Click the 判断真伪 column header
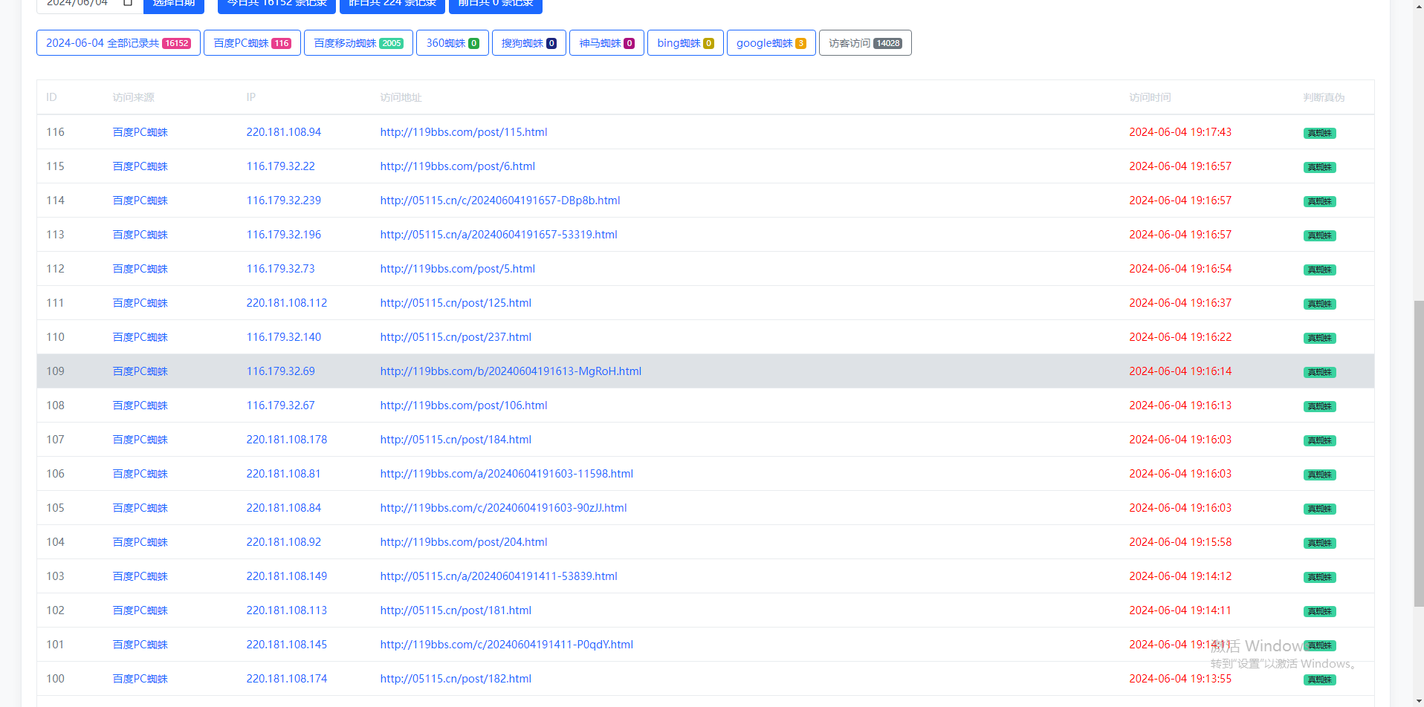The height and width of the screenshot is (707, 1424). coord(1324,97)
